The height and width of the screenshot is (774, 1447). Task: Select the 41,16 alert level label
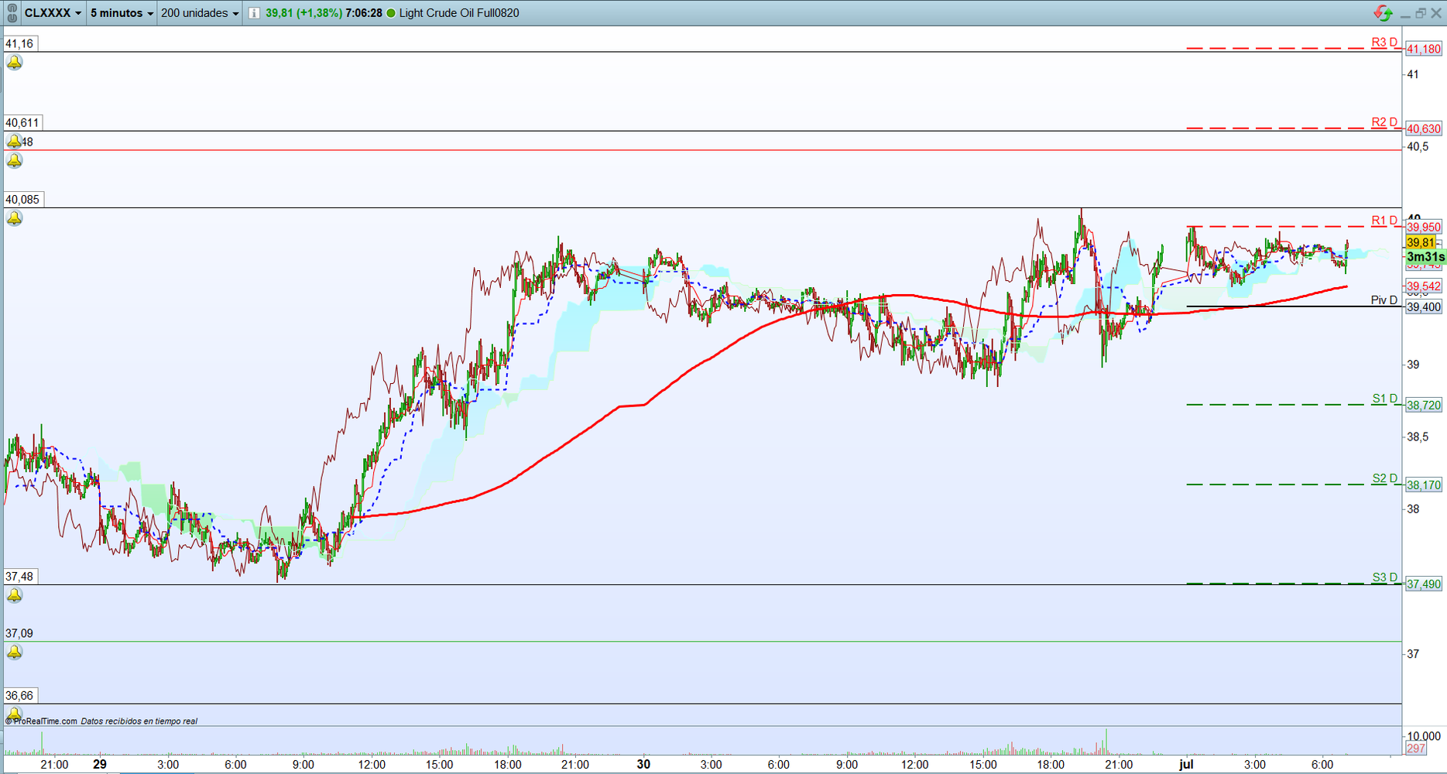(20, 44)
